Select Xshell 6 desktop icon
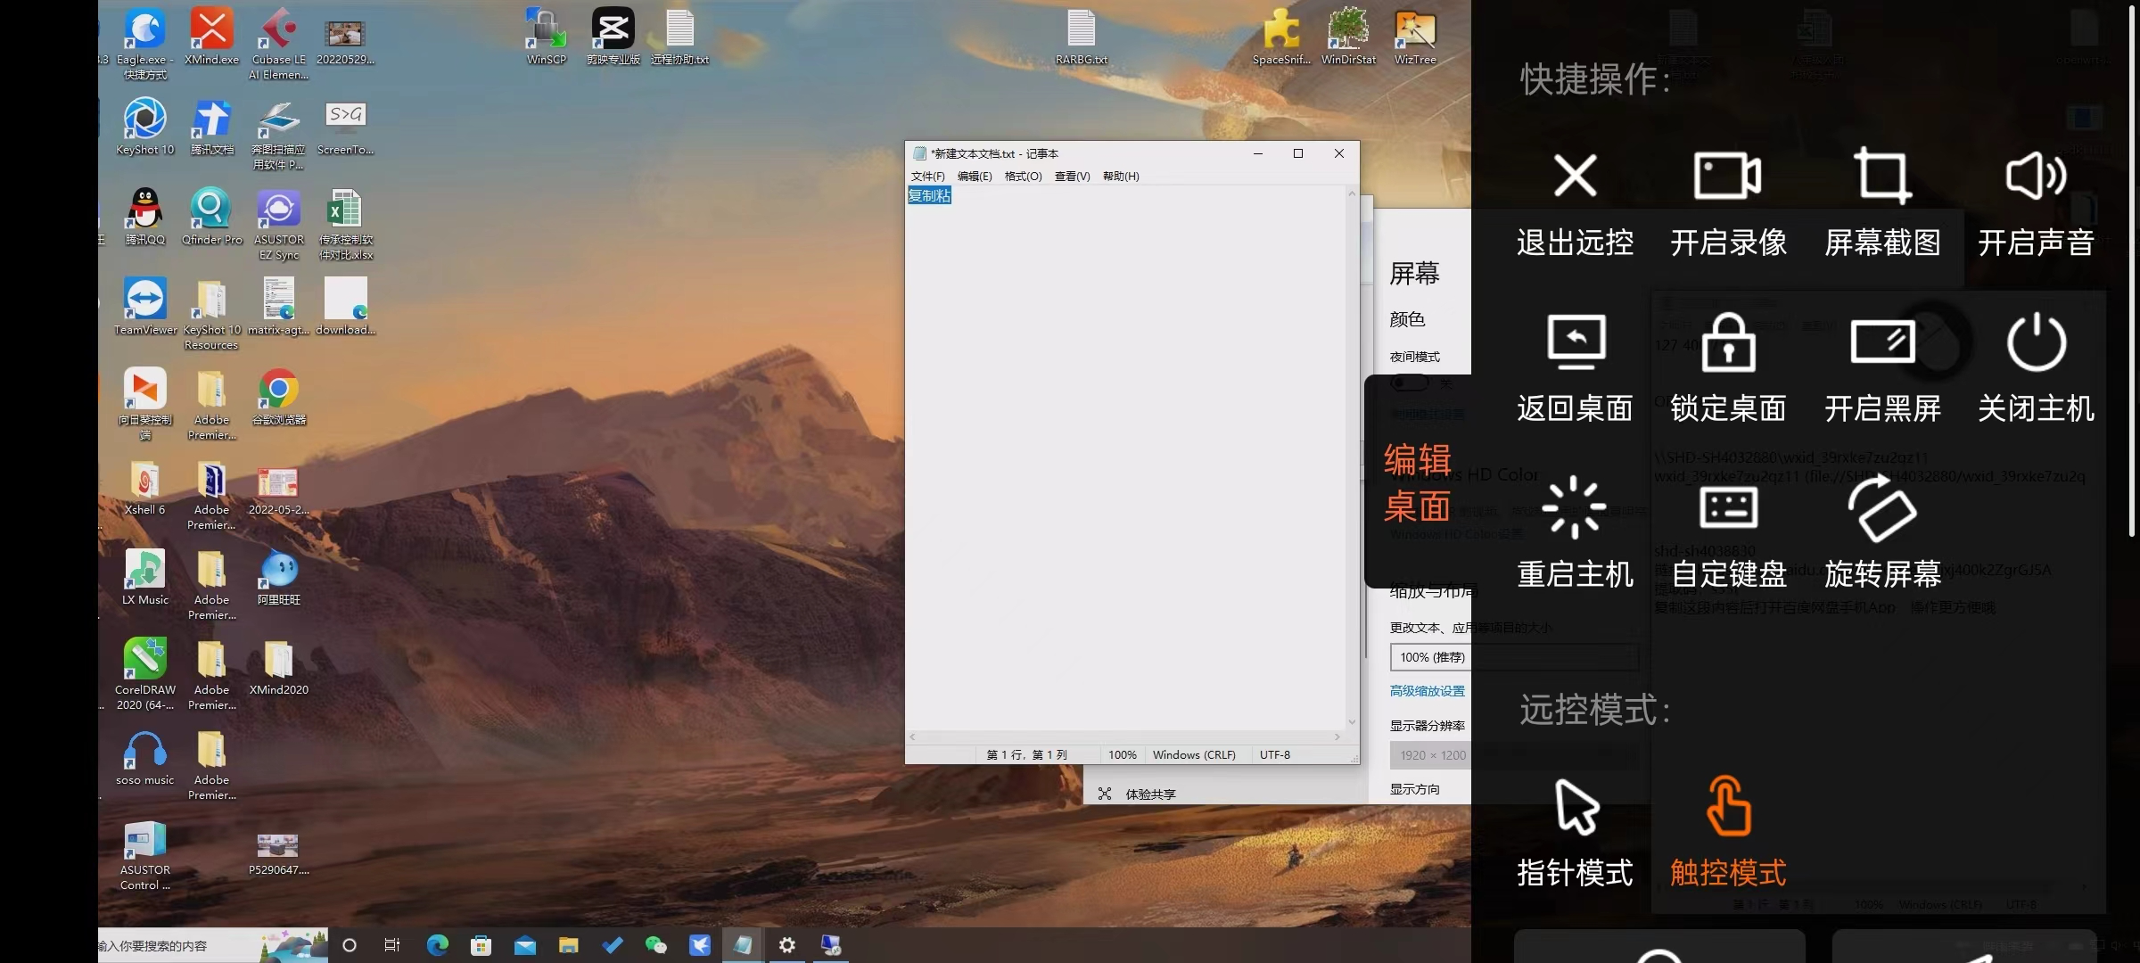2140x963 pixels. click(x=145, y=487)
